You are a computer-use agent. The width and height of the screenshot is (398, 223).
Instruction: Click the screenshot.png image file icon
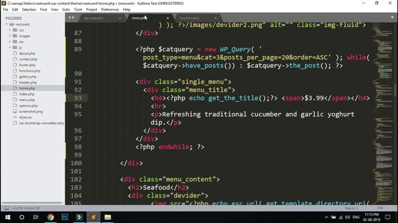[15, 111]
